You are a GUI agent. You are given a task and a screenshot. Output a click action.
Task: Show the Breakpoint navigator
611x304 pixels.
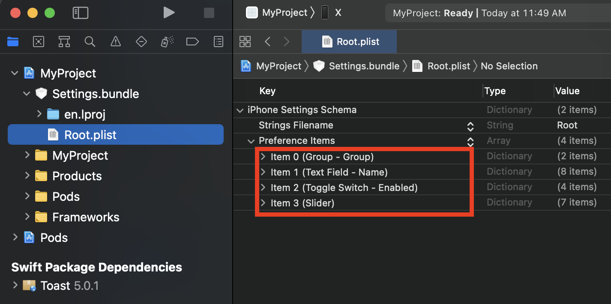tap(192, 42)
